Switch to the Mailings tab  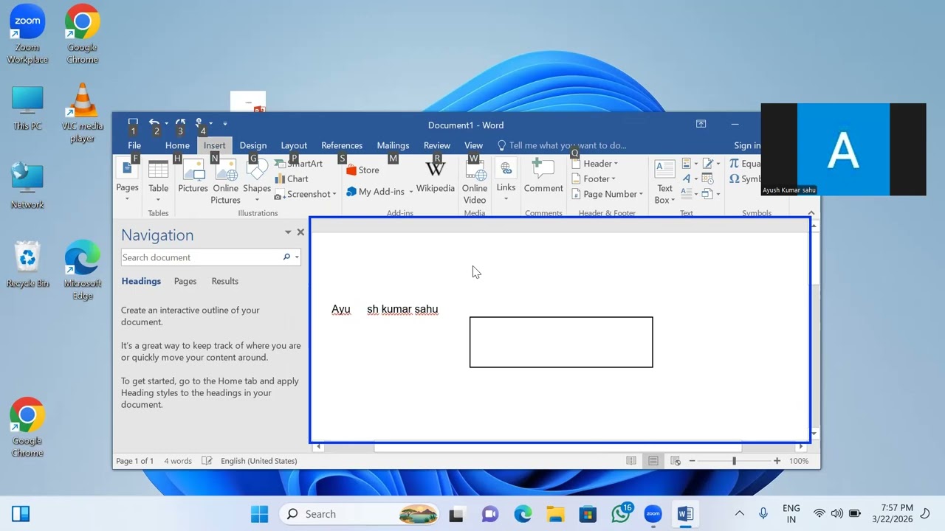[393, 145]
